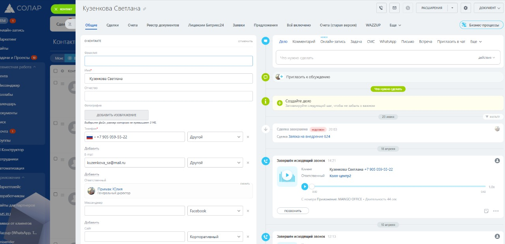Click the green comment bubble timeline icon
Viewport: 505px width, 244px height.
[x=266, y=77]
